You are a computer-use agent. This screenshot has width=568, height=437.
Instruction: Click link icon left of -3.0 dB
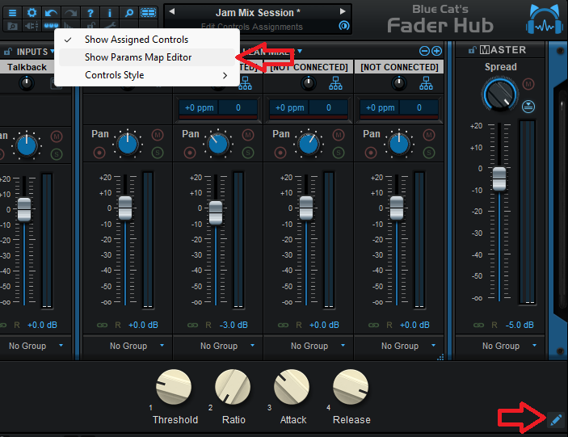(x=193, y=326)
